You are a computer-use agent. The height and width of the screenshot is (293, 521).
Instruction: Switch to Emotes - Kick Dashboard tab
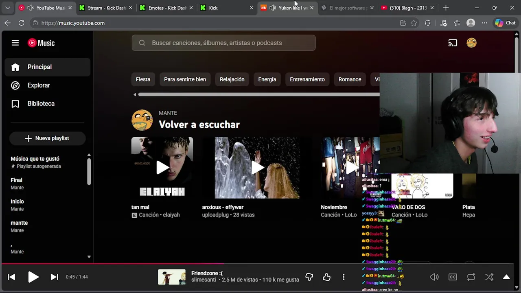pos(167,8)
